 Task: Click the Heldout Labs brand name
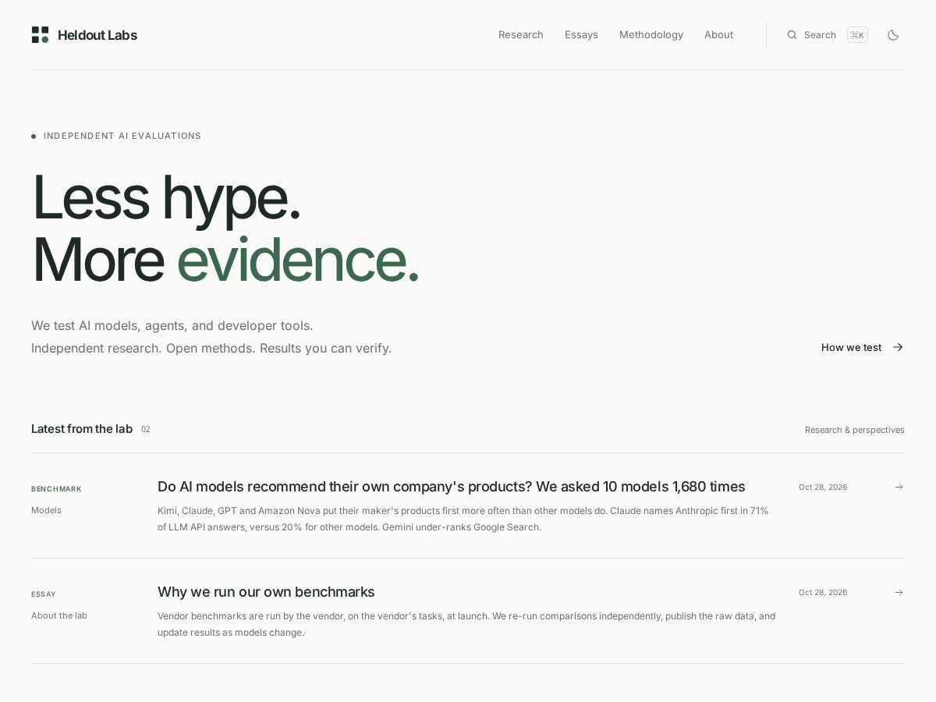point(97,35)
